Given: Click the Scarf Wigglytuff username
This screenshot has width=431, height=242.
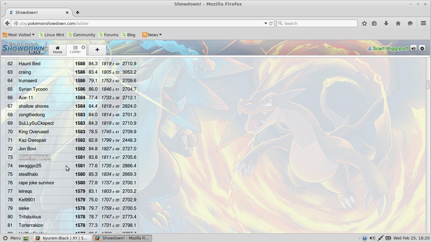Looking at the screenshot, I should (x=390, y=49).
